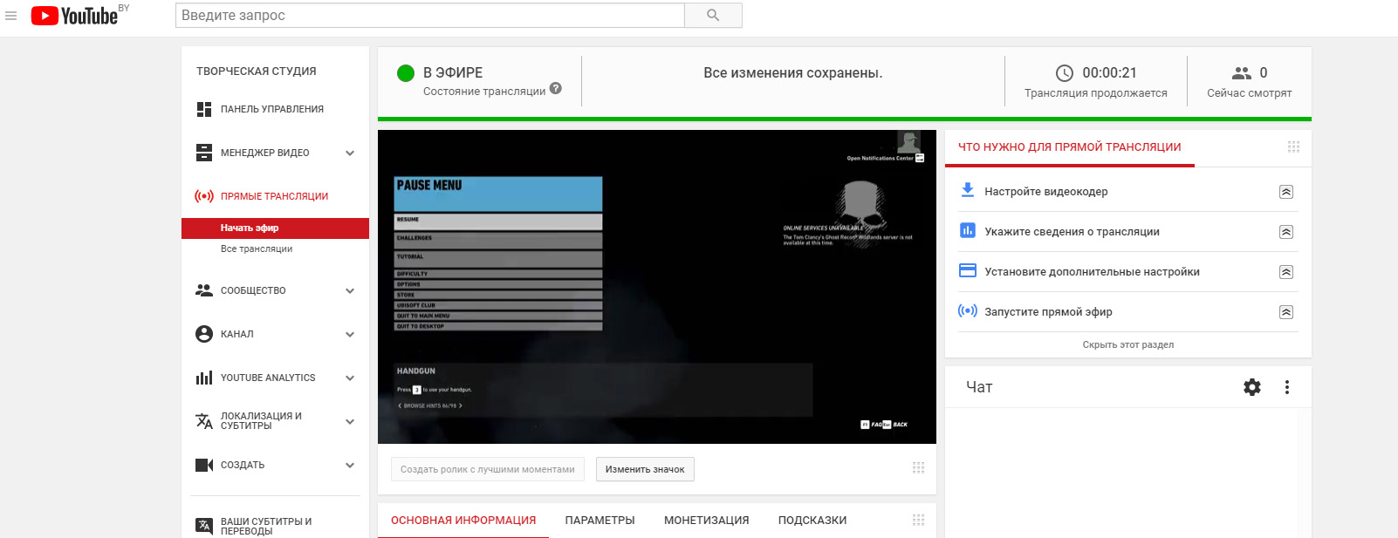Click the Локализация и субтитры translate icon
The height and width of the screenshot is (538, 1398).
tap(204, 421)
